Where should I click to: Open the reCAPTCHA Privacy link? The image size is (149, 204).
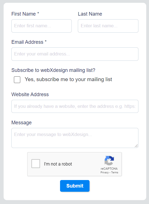click(105, 173)
